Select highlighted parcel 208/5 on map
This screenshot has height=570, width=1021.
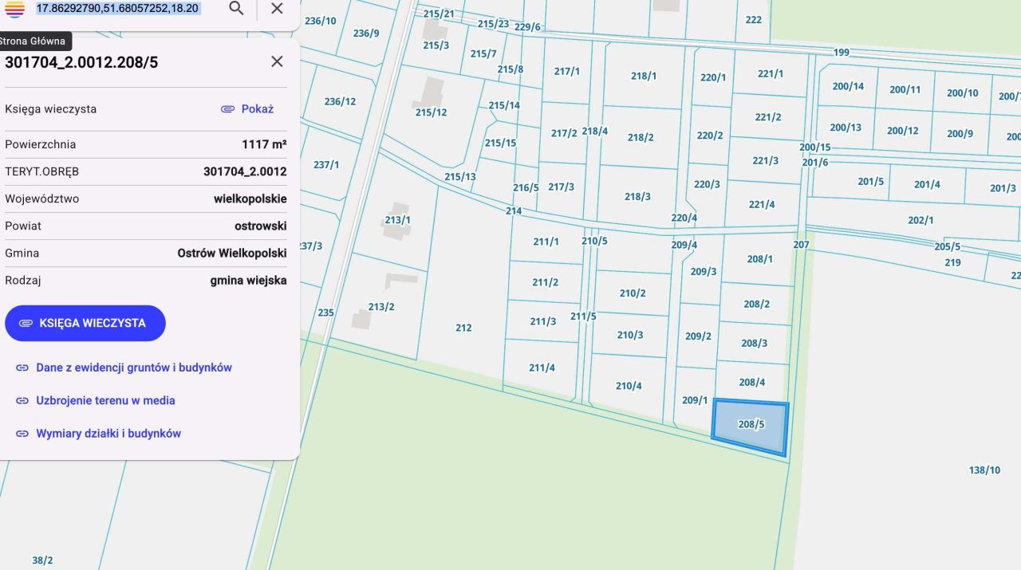click(751, 425)
